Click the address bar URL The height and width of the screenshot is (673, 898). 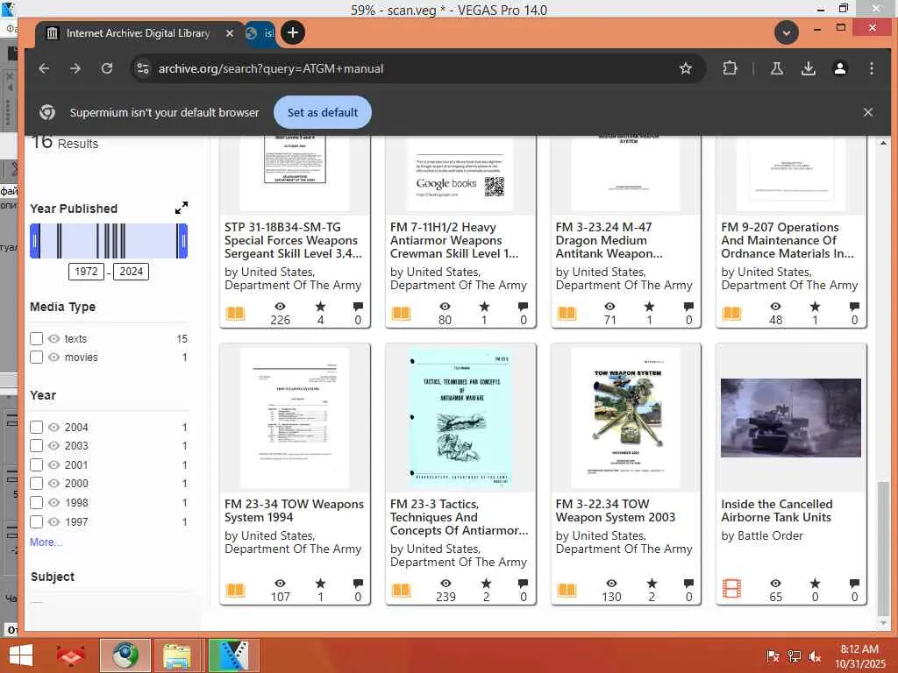[270, 68]
